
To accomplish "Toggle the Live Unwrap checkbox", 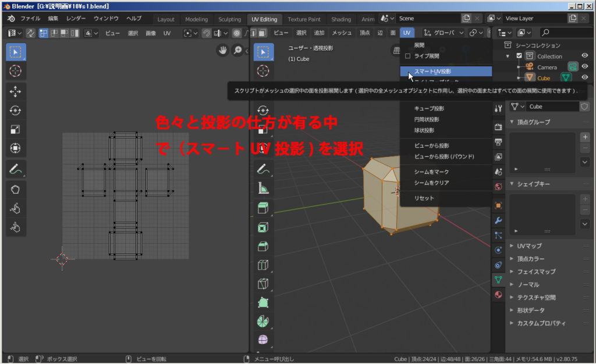I will tap(408, 56).
